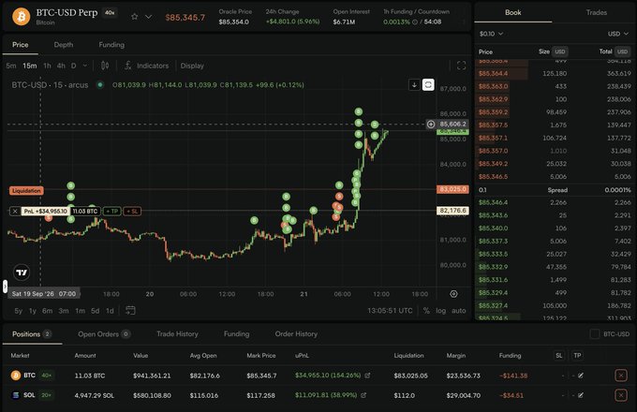Close the position line with X button

click(x=15, y=211)
